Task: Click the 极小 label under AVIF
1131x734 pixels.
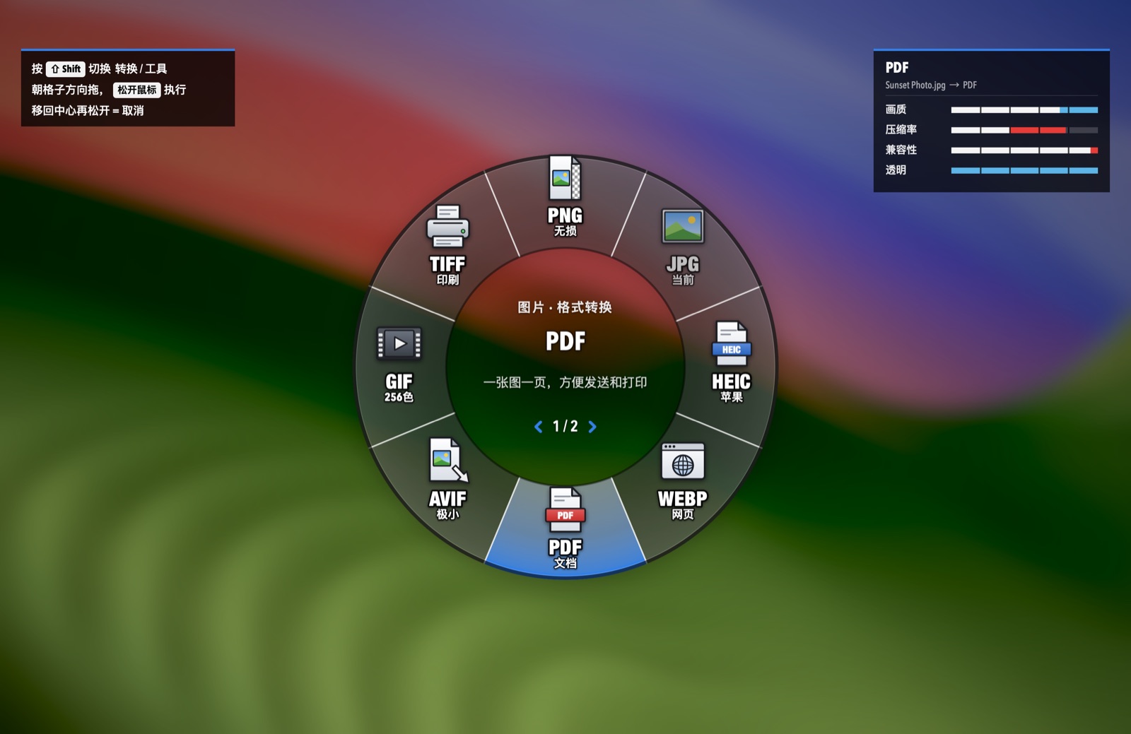Action: [447, 514]
